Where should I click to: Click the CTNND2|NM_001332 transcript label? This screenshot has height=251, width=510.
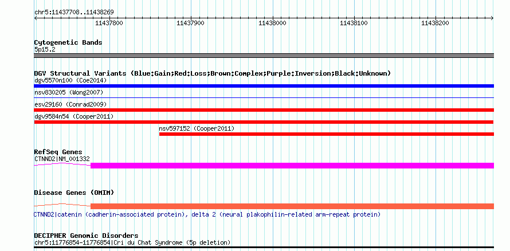(62, 159)
